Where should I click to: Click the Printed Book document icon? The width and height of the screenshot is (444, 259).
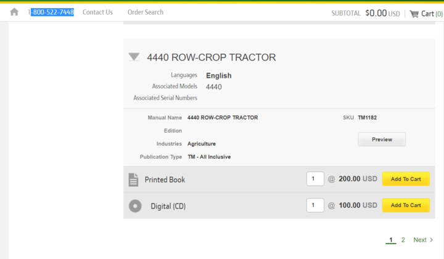click(x=133, y=179)
